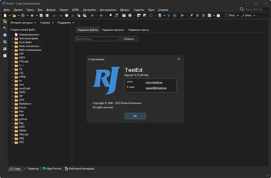This screenshot has width=271, height=178.
Task: Click the lightning bolt quick macro icon
Action: [191, 16]
